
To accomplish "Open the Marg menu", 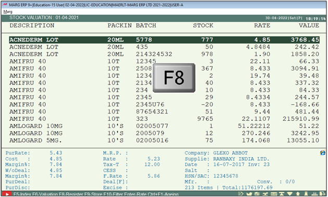I will coord(8,11).
